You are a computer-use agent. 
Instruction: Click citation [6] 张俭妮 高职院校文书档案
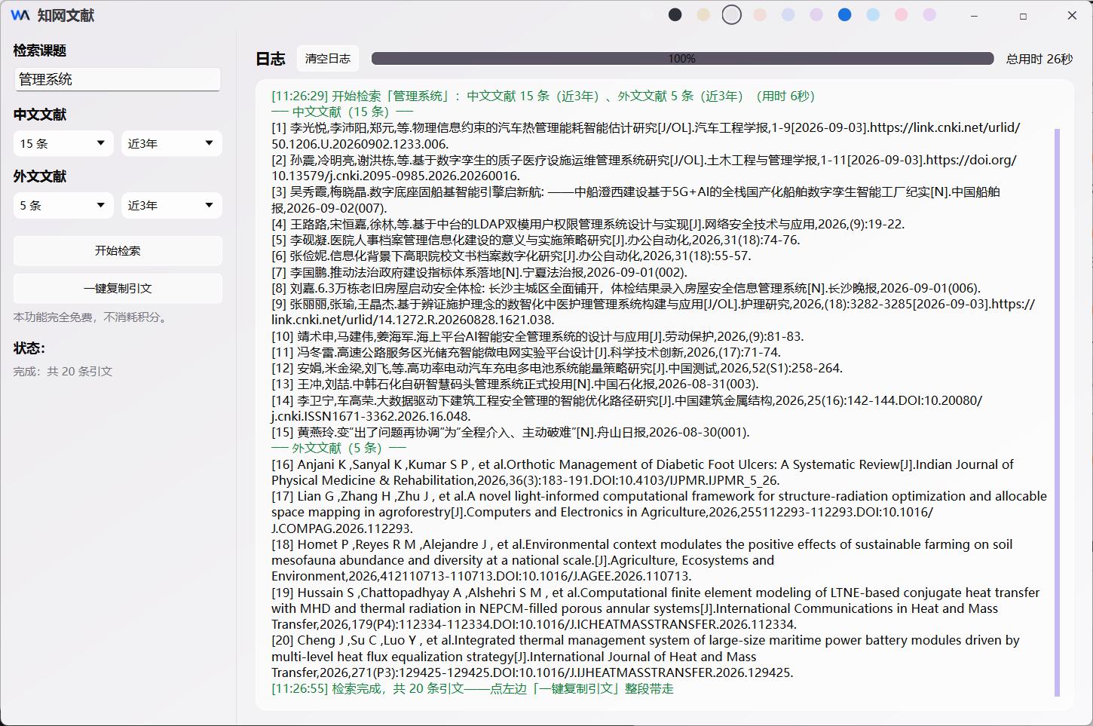pyautogui.click(x=511, y=256)
